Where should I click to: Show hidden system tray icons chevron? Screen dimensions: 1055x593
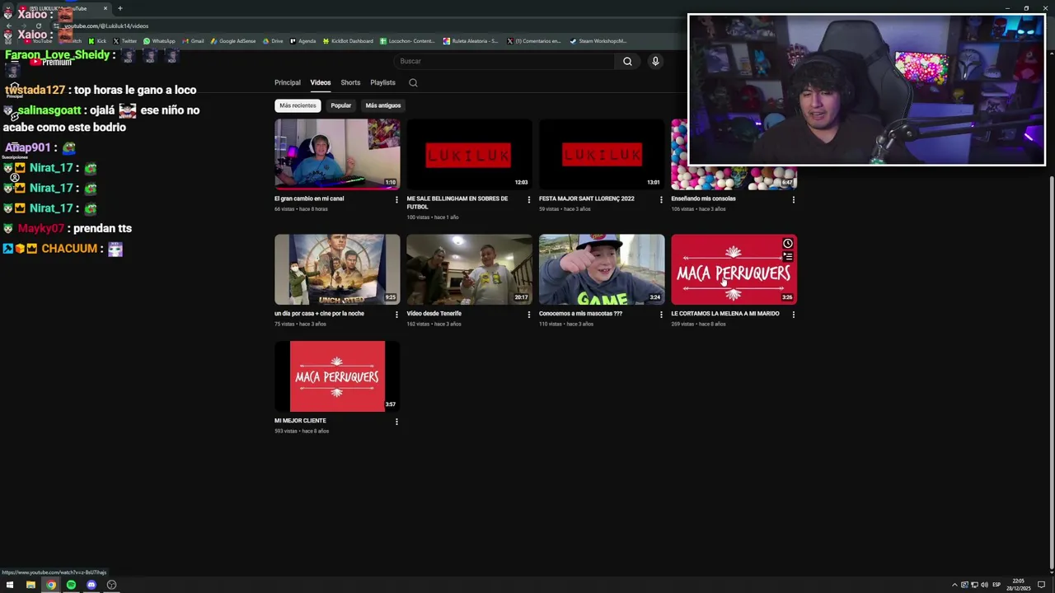[x=954, y=585]
